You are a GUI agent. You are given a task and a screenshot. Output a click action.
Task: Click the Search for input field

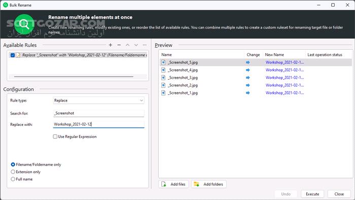coord(98,113)
